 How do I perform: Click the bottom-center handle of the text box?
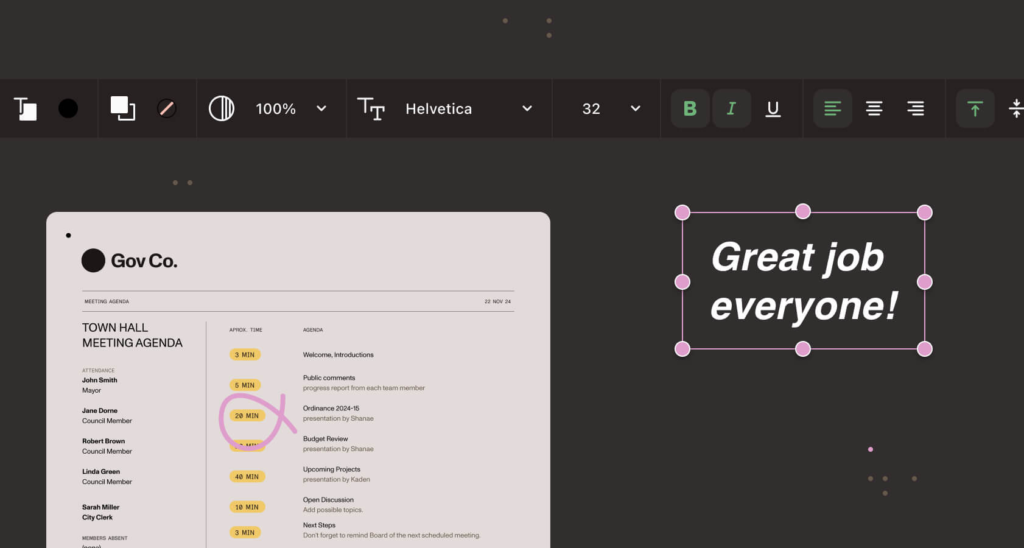coord(803,349)
